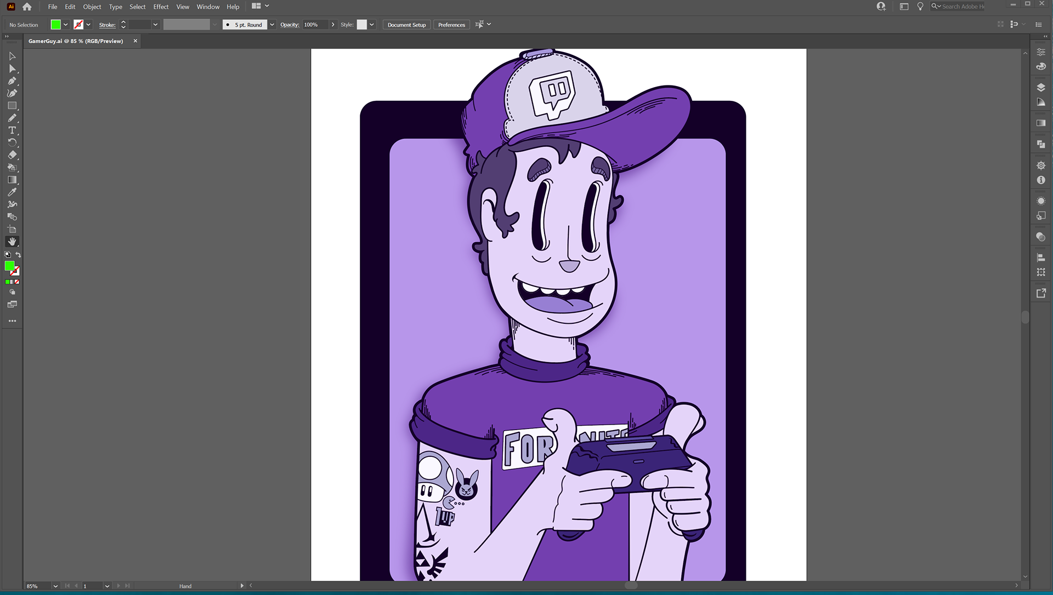Select the Artboard tool
Image resolution: width=1053 pixels, height=595 pixels.
coord(12,229)
